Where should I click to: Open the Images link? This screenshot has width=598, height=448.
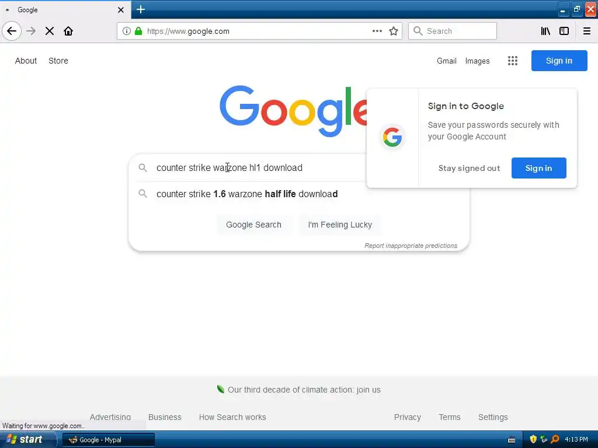pos(478,61)
